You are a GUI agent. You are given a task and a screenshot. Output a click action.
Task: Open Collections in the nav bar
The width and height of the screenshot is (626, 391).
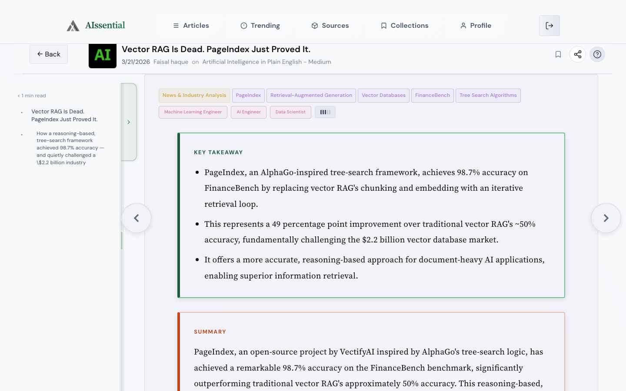(404, 26)
